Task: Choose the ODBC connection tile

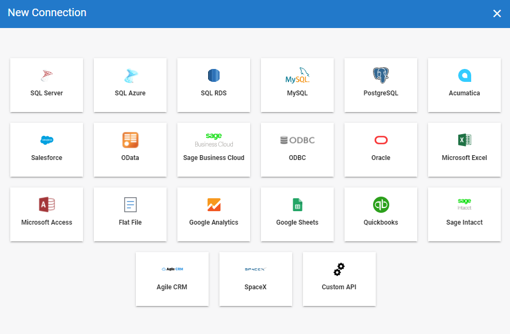Action: (x=297, y=150)
